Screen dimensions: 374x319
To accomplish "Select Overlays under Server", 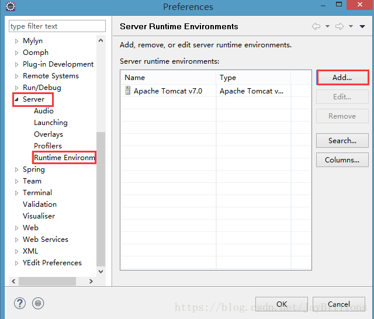I will (49, 134).
